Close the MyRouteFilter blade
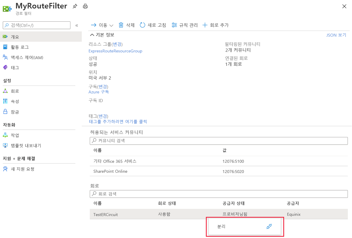 (x=344, y=6)
